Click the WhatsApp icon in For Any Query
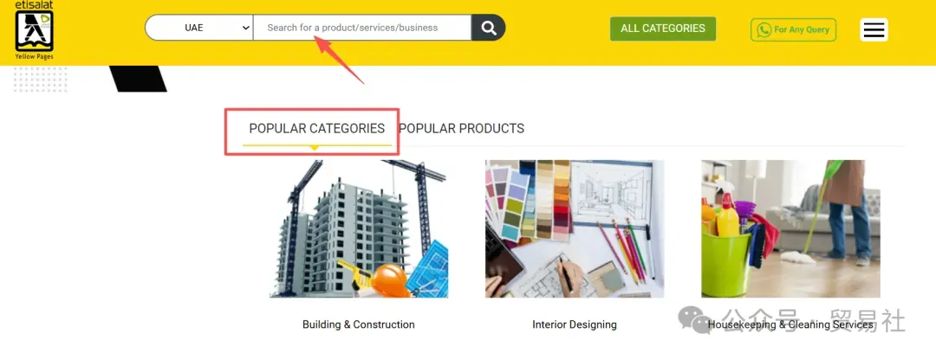The width and height of the screenshot is (936, 359). coord(764,29)
